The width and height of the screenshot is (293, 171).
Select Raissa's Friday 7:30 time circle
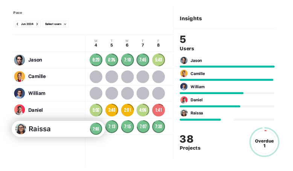point(159,127)
